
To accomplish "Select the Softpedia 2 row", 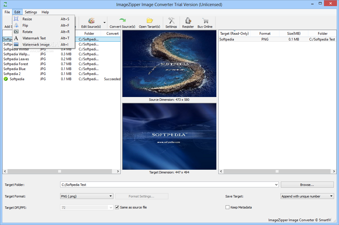I will 61,74.
